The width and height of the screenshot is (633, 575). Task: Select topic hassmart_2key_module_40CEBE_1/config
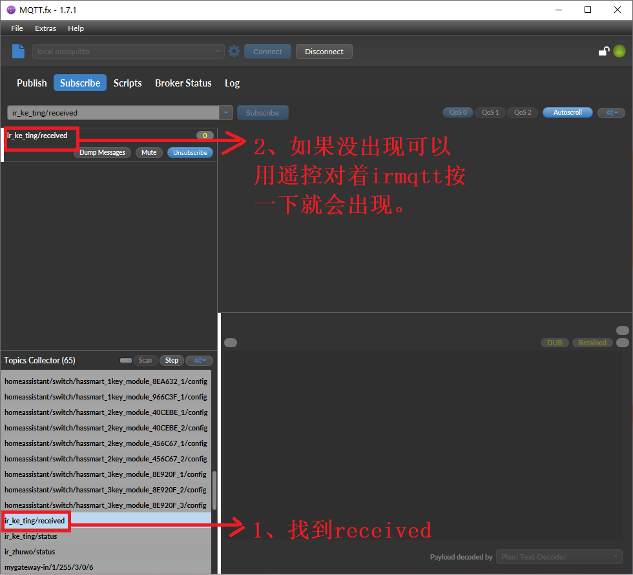pos(106,412)
